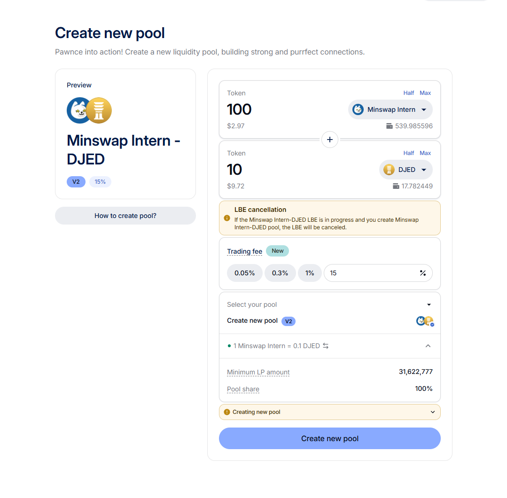Click the custom trading fee input field

371,273
